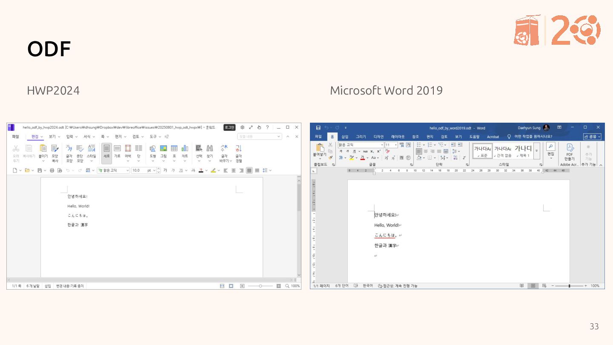This screenshot has width=613, height=345.
Task: Click Word increase indent icon
Action: (460, 145)
